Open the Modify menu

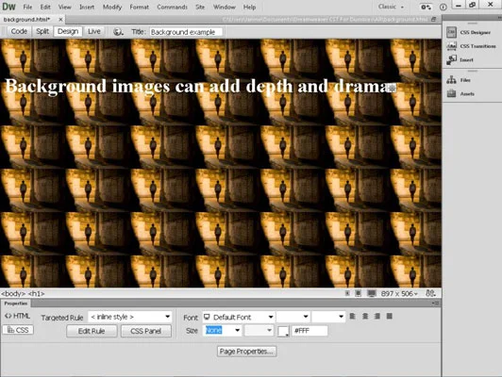112,7
